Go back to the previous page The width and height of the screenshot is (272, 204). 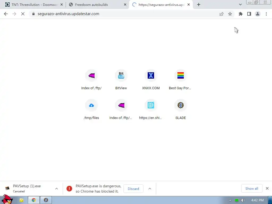[x=6, y=14]
